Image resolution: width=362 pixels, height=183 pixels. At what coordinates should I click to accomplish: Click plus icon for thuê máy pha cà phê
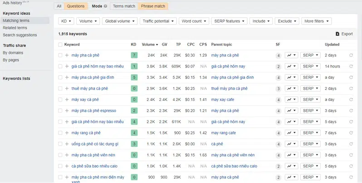pyautogui.click(x=67, y=88)
